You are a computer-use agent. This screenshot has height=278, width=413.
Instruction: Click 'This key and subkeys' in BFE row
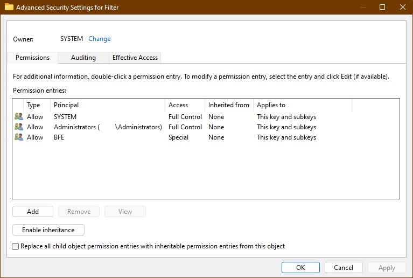point(286,137)
